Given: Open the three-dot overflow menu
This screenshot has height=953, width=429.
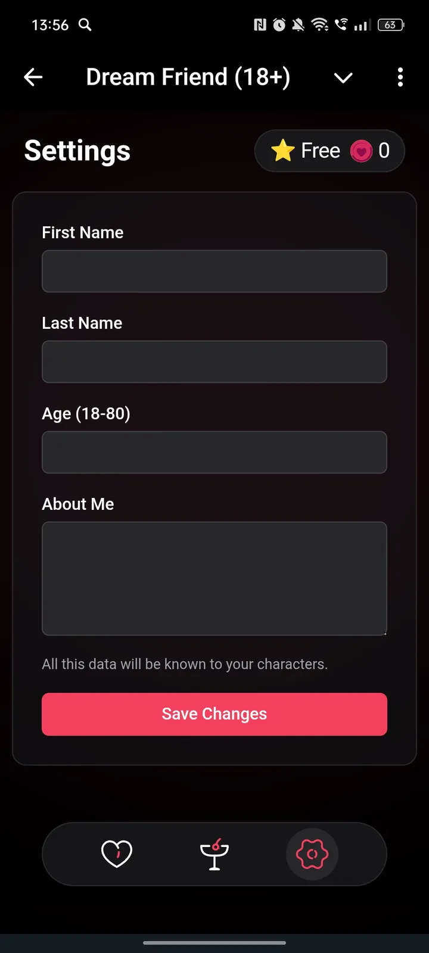Looking at the screenshot, I should click(x=400, y=77).
